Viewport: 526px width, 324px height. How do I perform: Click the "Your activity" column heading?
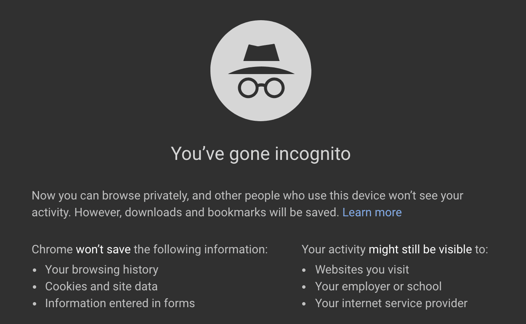(x=395, y=250)
